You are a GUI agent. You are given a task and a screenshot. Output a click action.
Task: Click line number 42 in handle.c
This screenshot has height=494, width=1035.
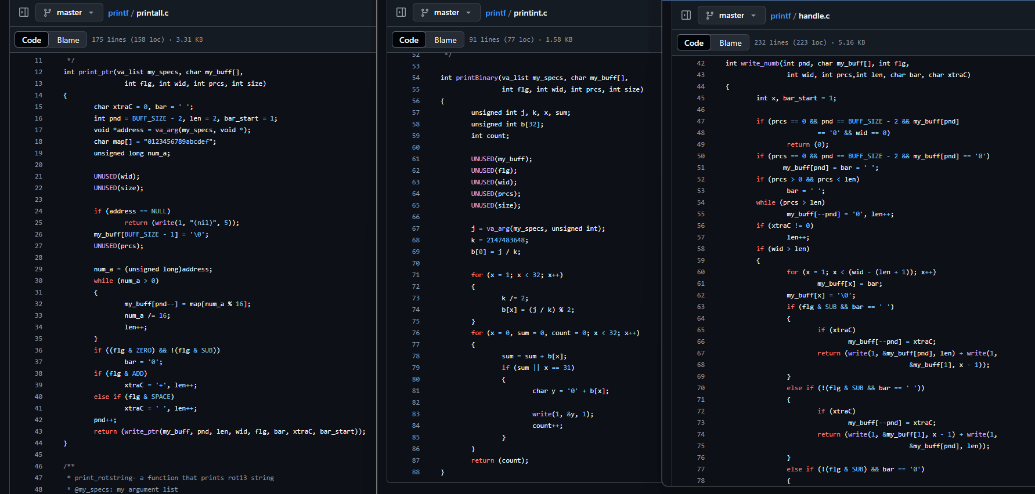tap(701, 63)
